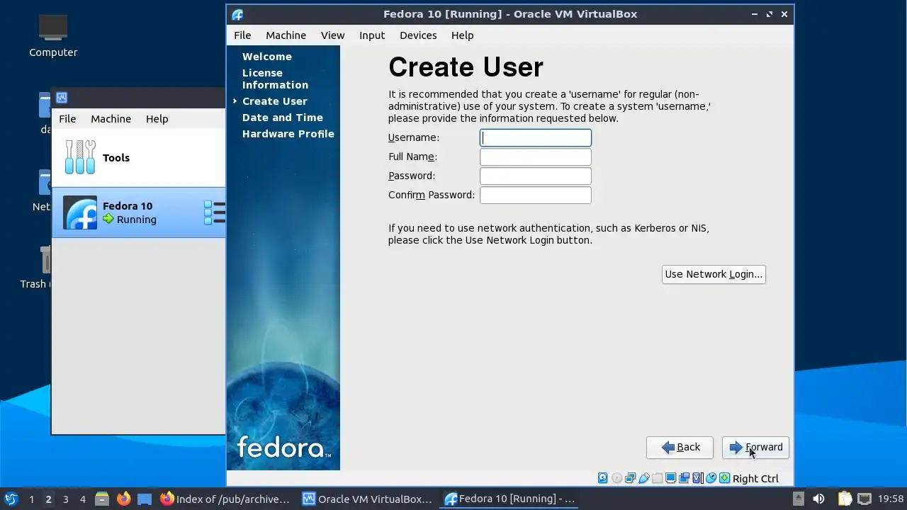Switch to workspace 1
The height and width of the screenshot is (510, 907).
(x=31, y=499)
